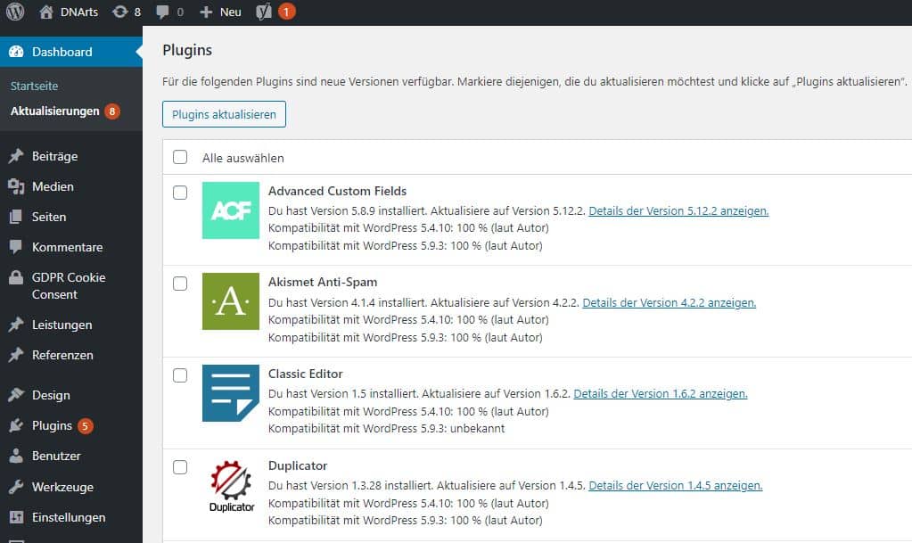Click the Advanced Custom Fields plugin title
912x543 pixels.
click(337, 191)
